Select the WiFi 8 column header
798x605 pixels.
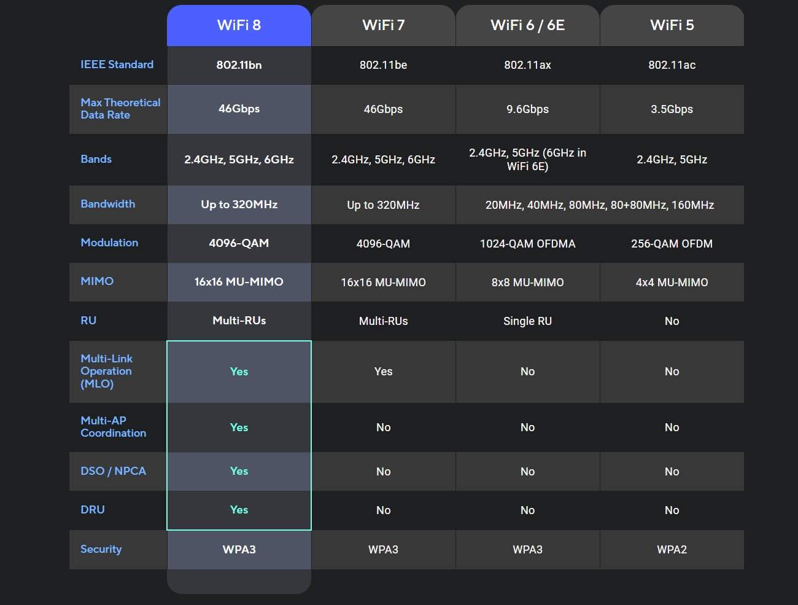point(239,25)
